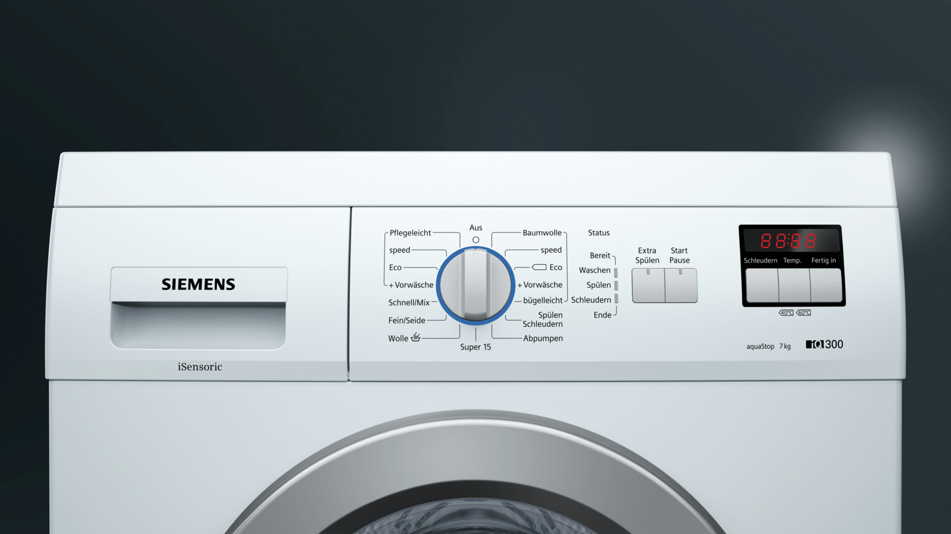951x534 pixels.
Task: Select the speed option under Pflegeleicht
Action: pos(399,250)
